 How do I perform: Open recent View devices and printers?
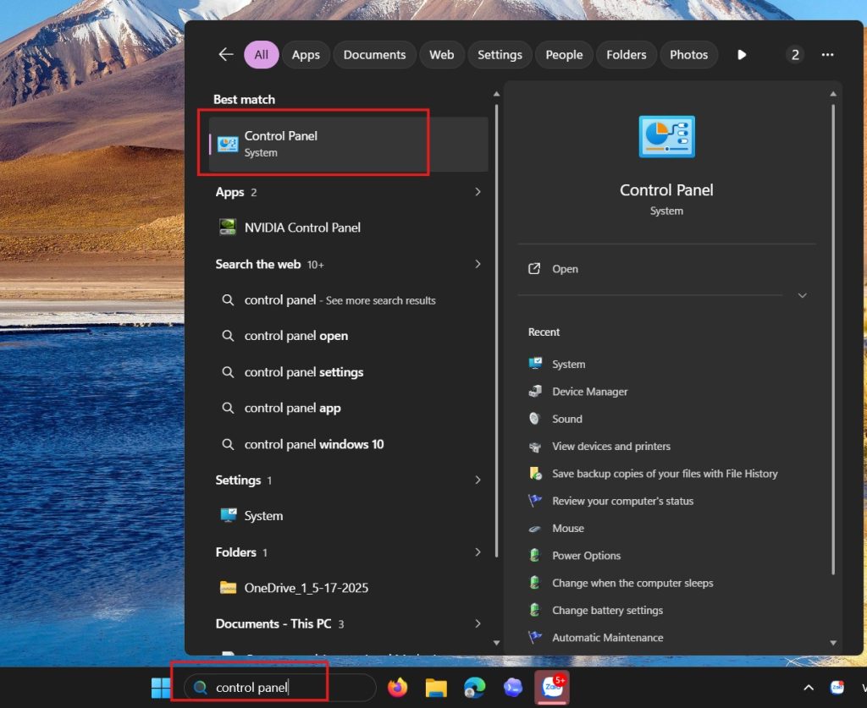[x=611, y=447]
